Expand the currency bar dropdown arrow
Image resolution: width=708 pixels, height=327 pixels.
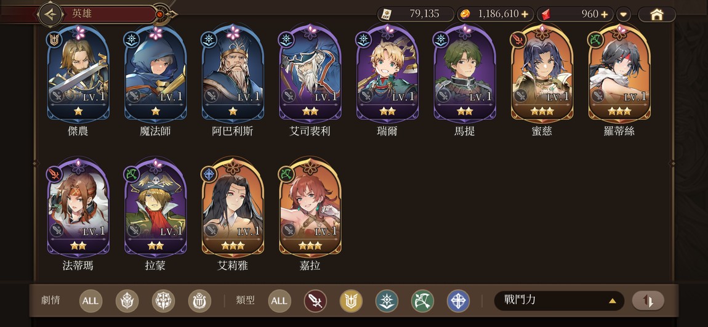point(624,14)
